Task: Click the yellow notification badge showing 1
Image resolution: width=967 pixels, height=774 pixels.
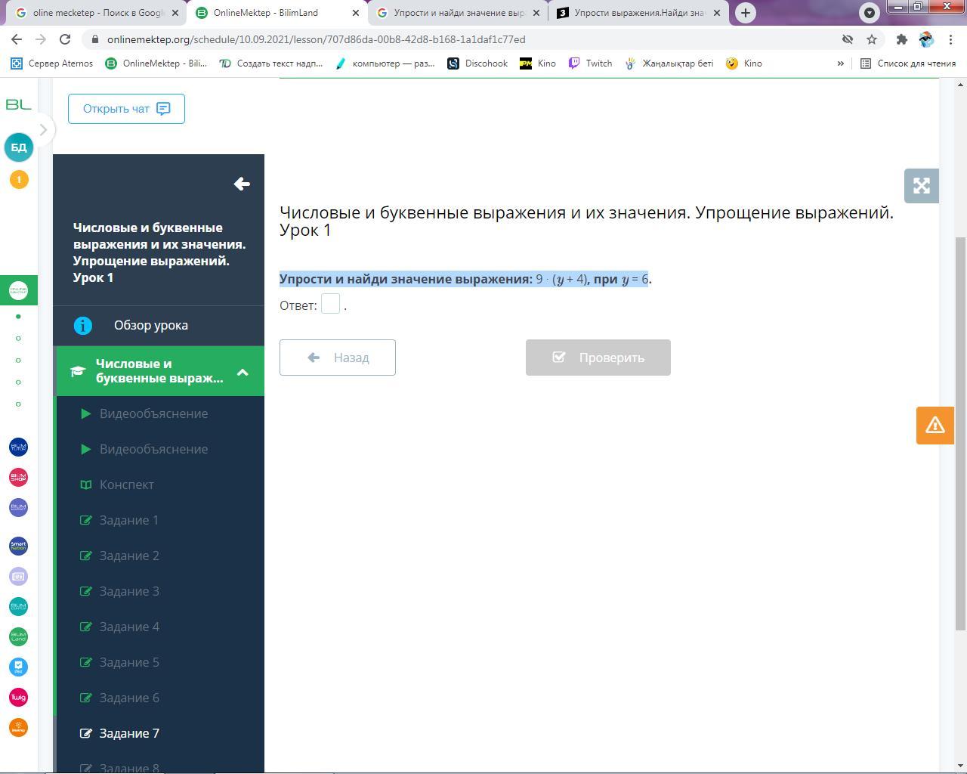Action: tap(19, 179)
